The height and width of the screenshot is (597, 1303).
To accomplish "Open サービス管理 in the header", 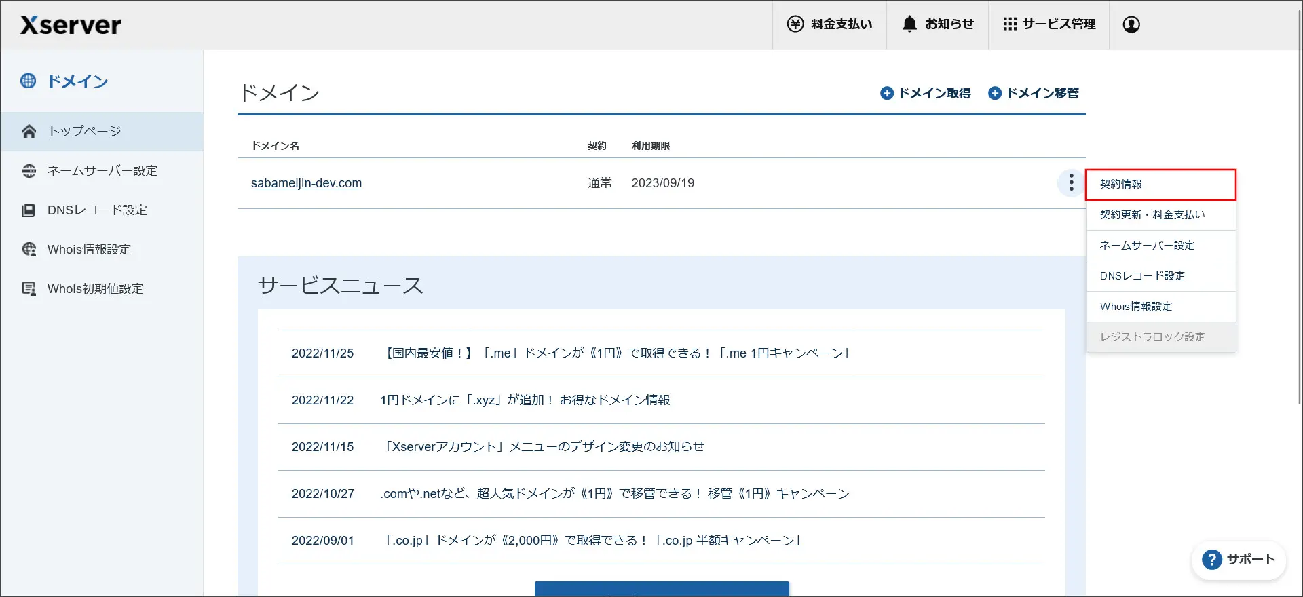I will coord(1049,24).
